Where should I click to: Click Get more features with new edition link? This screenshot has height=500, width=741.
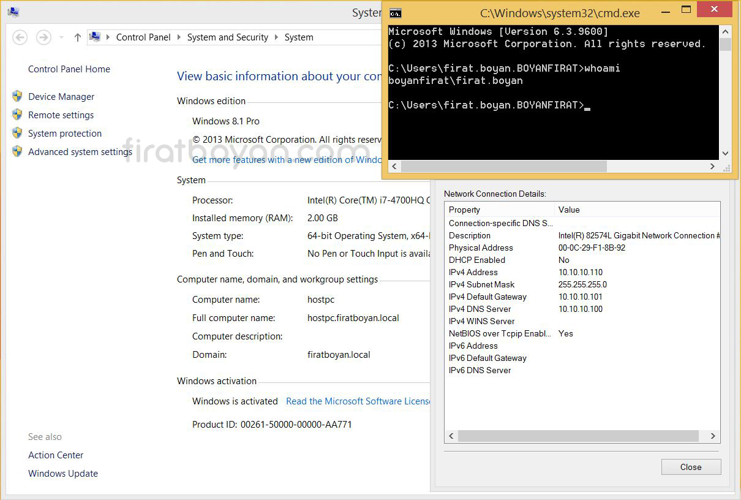click(x=287, y=160)
